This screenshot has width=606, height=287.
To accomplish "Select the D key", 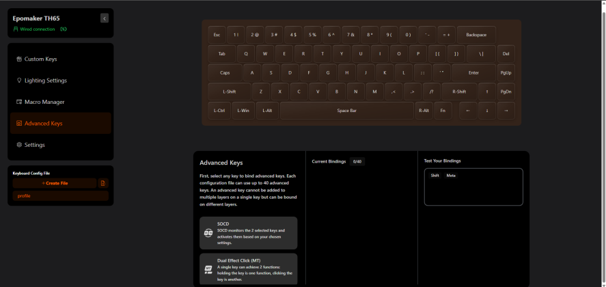I will point(290,72).
